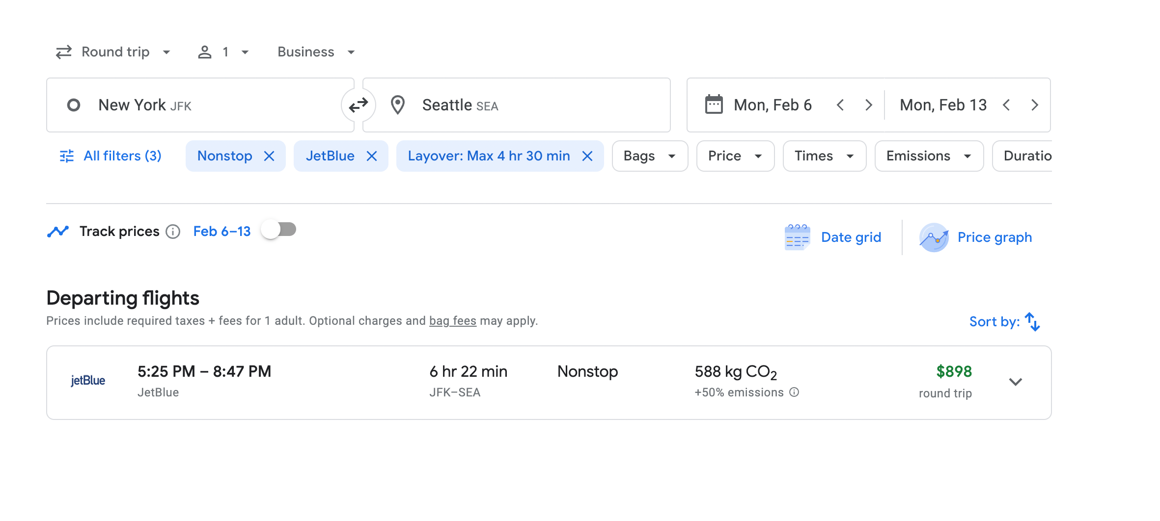Follow the bag fees link

pos(452,321)
